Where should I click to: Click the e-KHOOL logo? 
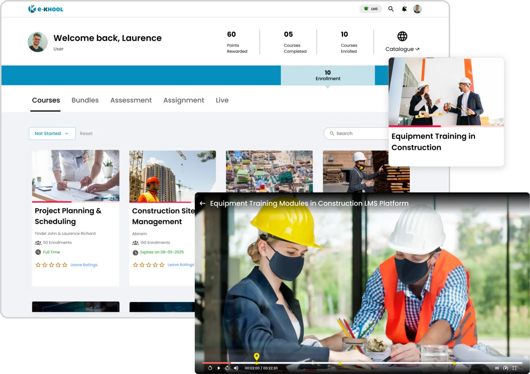click(x=45, y=8)
